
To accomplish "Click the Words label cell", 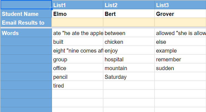I will tap(26, 33).
